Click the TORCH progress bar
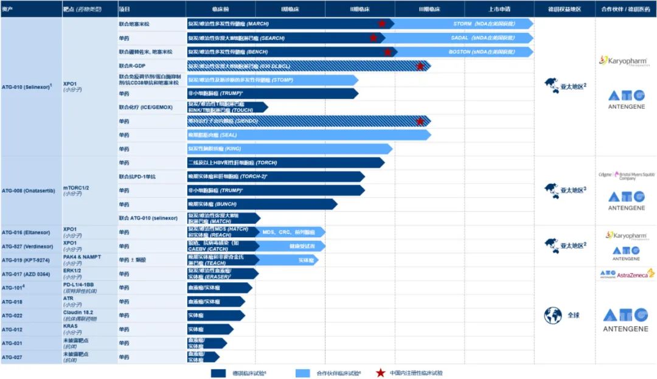 click(285, 163)
